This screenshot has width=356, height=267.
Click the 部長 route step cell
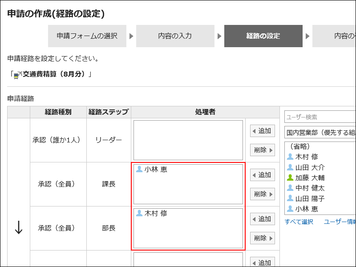click(x=109, y=228)
